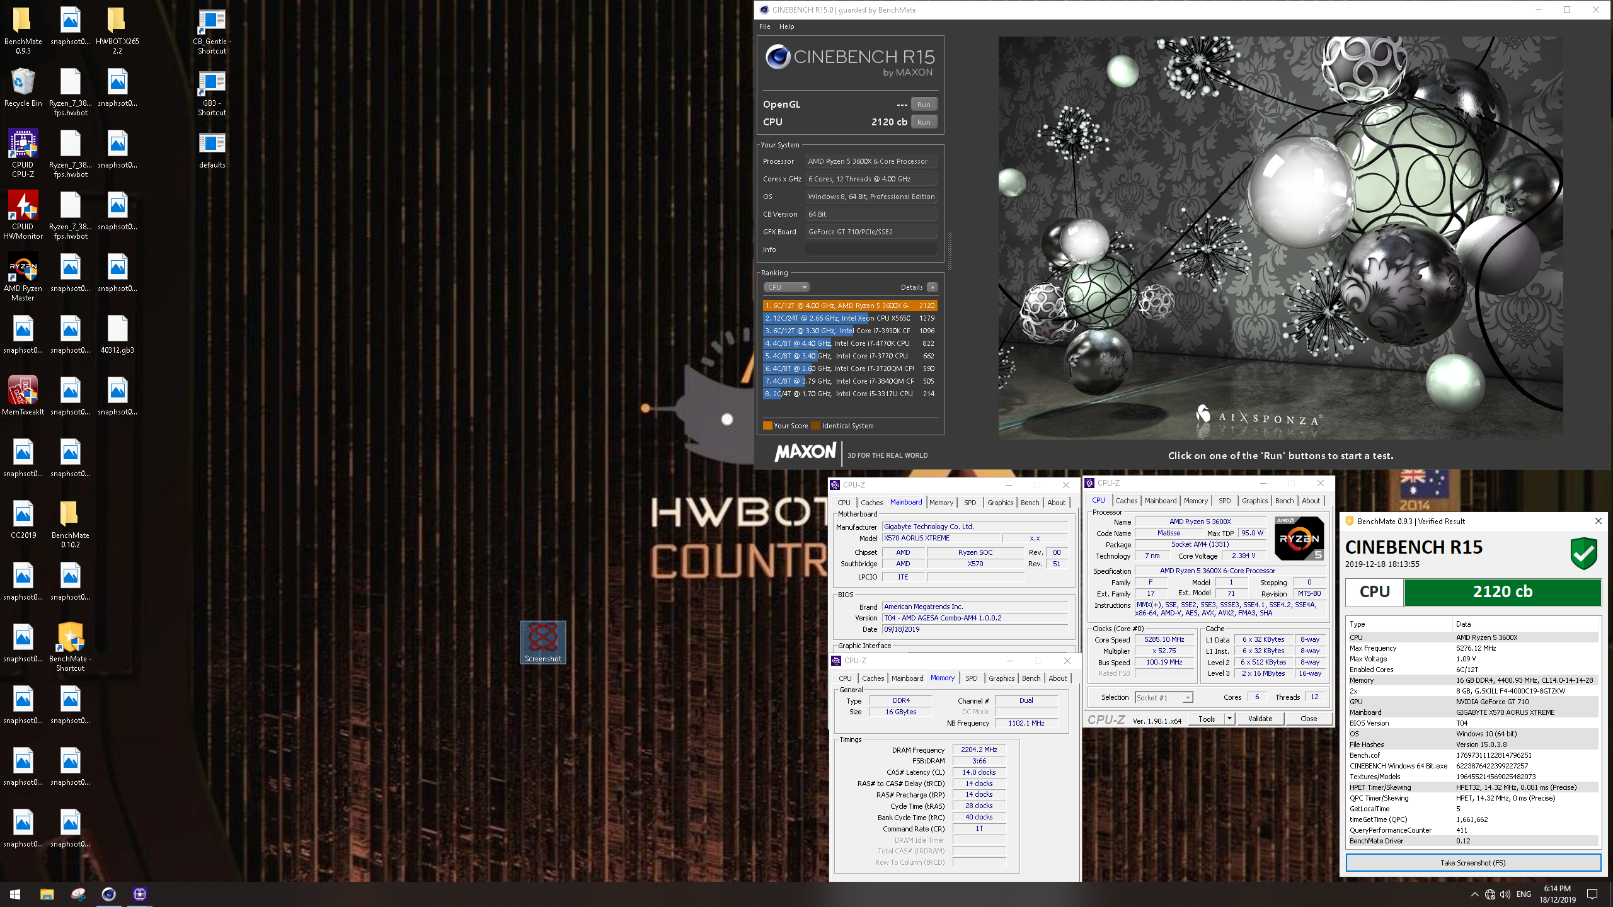The height and width of the screenshot is (907, 1613).
Task: Expand ranking Details arrow
Action: pos(933,287)
